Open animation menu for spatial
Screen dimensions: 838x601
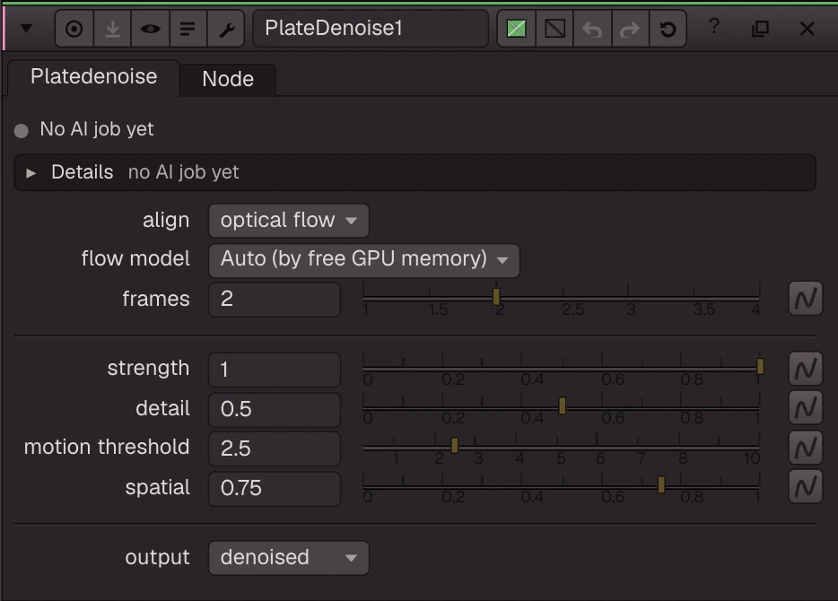tap(806, 487)
